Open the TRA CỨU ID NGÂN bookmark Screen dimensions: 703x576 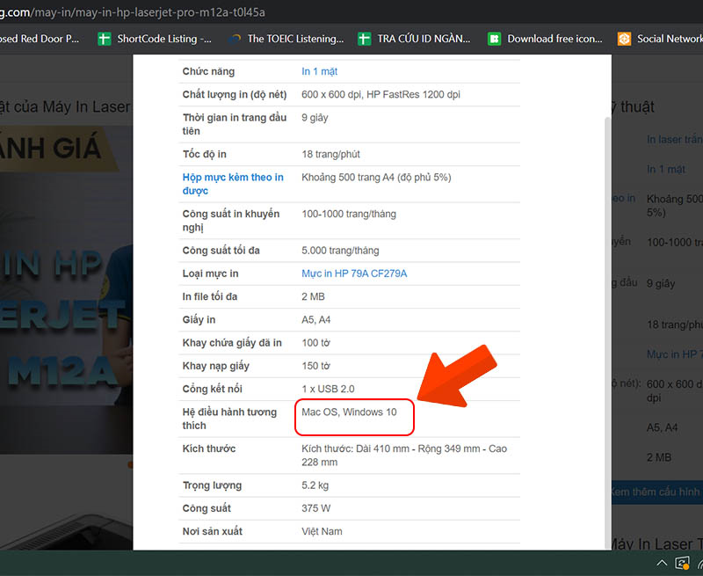pyautogui.click(x=414, y=39)
